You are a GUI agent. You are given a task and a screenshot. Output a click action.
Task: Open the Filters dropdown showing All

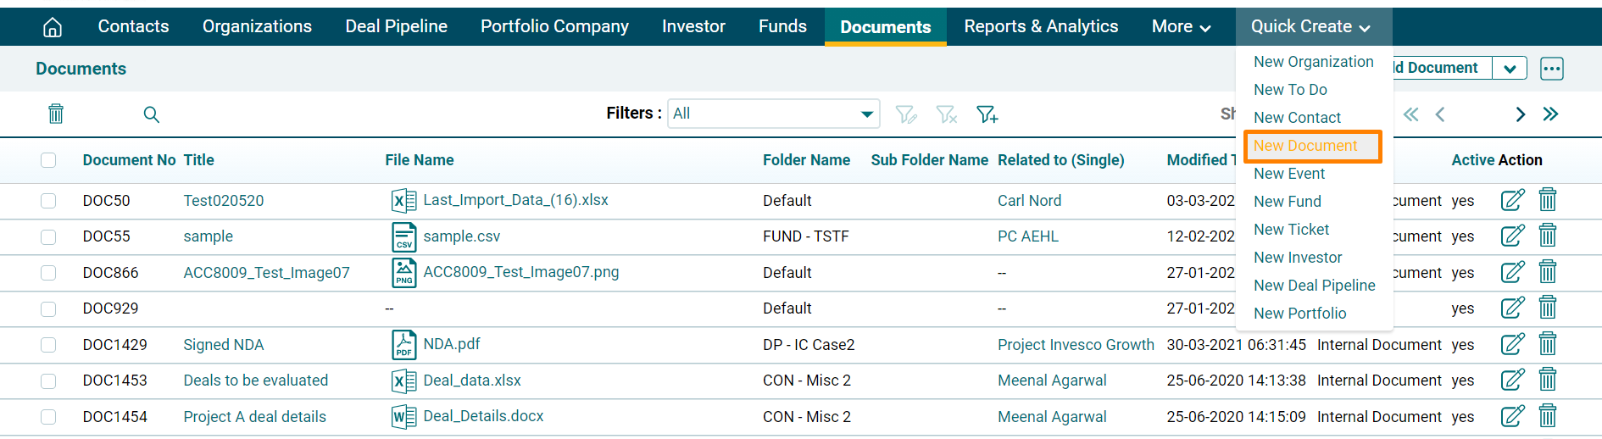pos(773,114)
